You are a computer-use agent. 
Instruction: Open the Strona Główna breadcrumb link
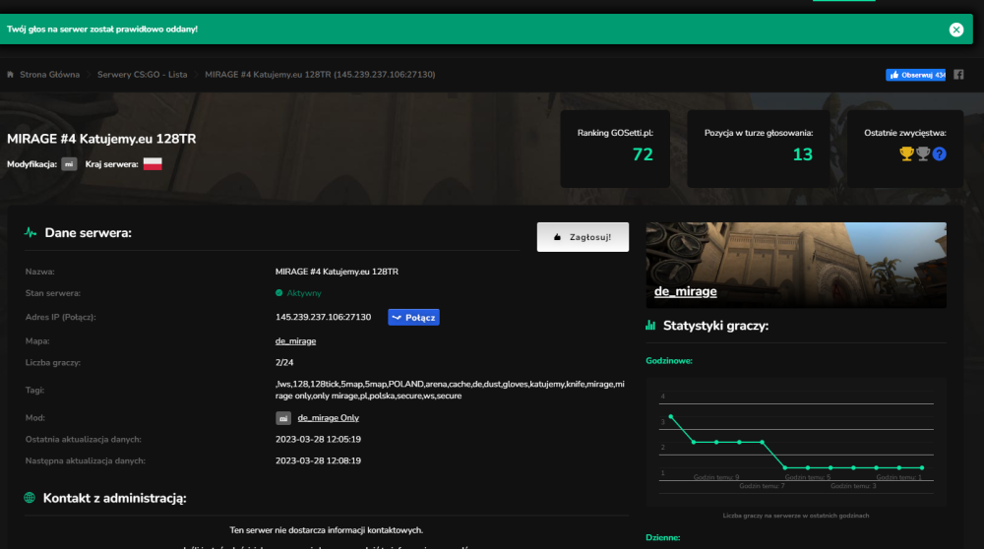pos(49,75)
